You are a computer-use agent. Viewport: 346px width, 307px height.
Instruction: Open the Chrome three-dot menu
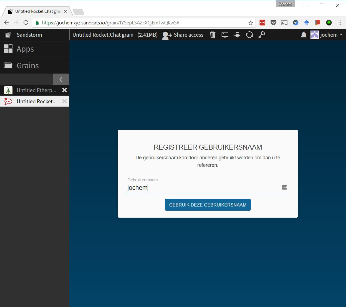340,23
